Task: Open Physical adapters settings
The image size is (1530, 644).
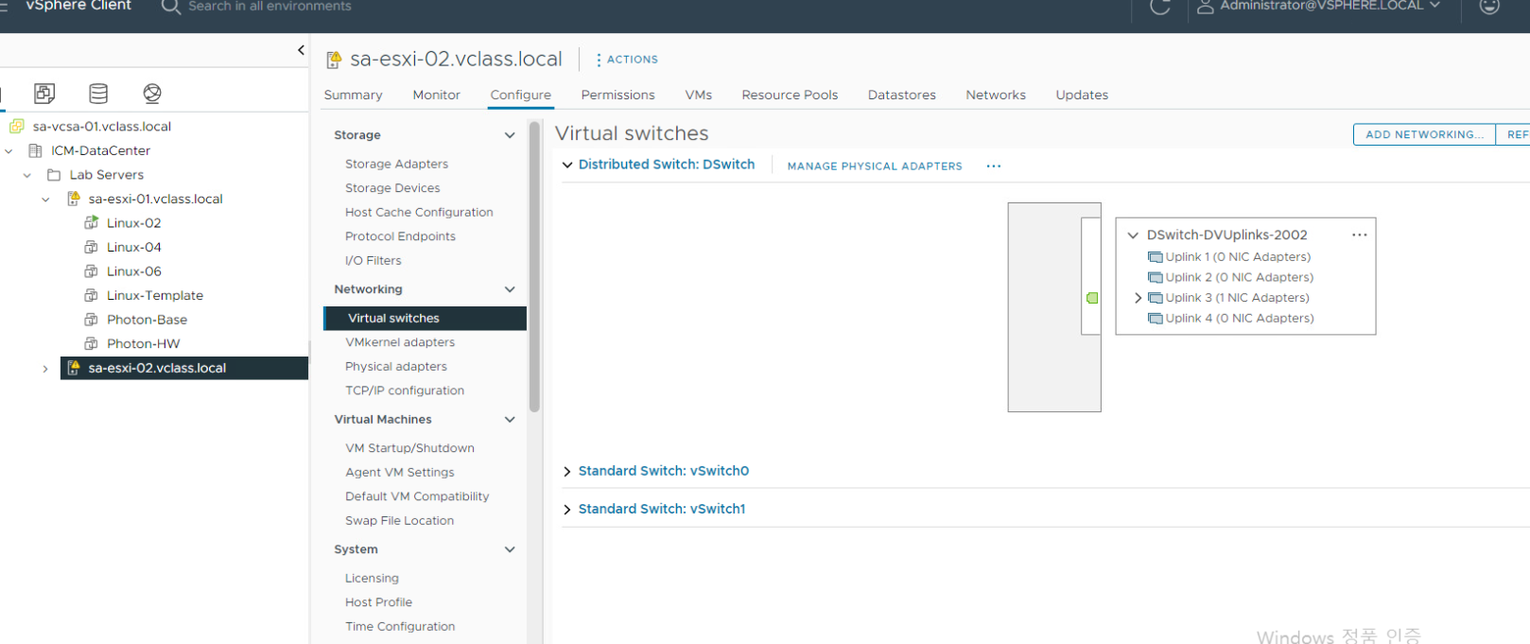Action: pyautogui.click(x=396, y=367)
